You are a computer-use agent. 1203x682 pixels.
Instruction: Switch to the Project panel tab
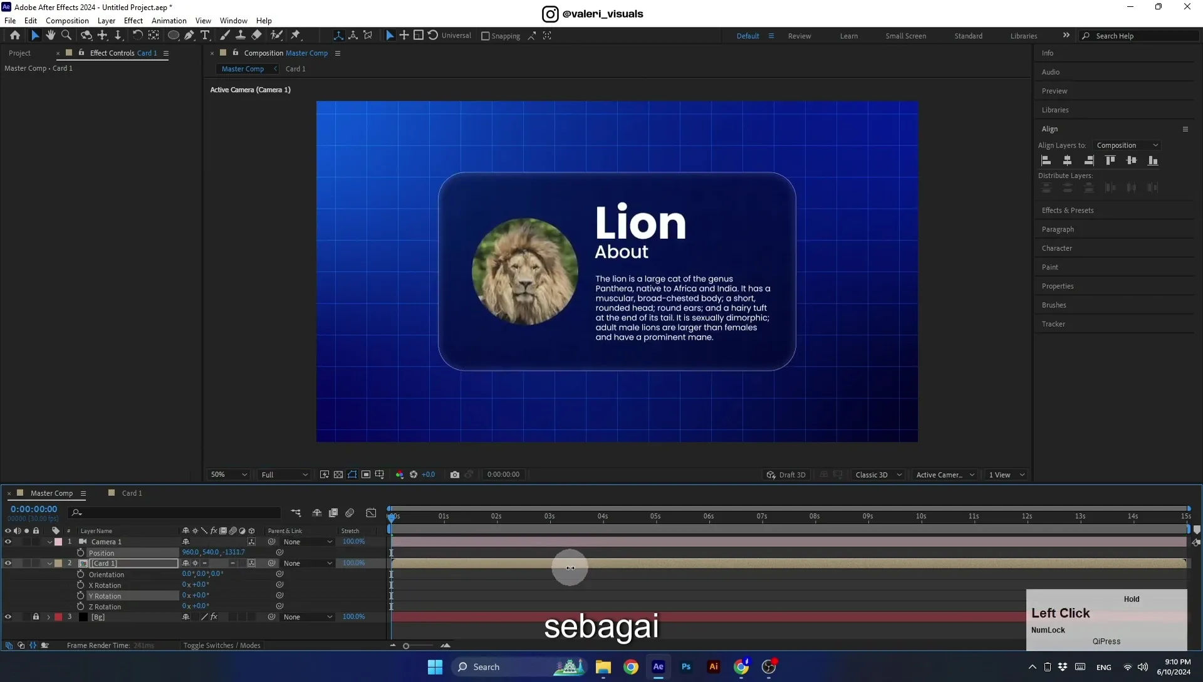point(19,53)
